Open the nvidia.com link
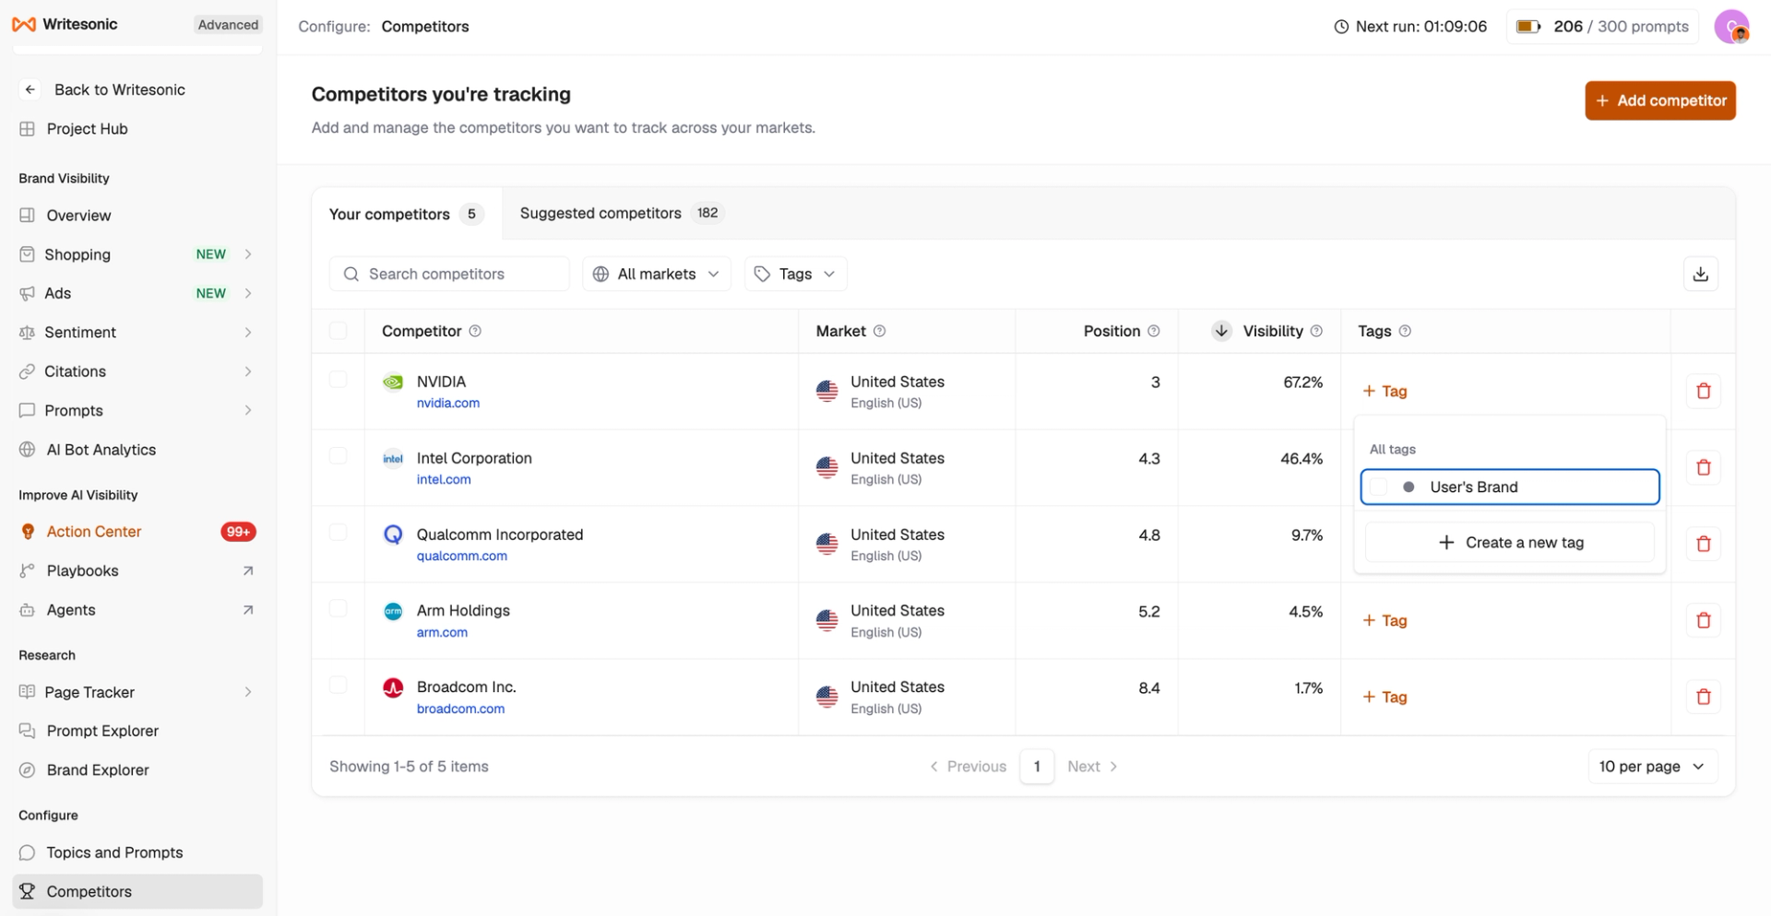 pyautogui.click(x=448, y=403)
